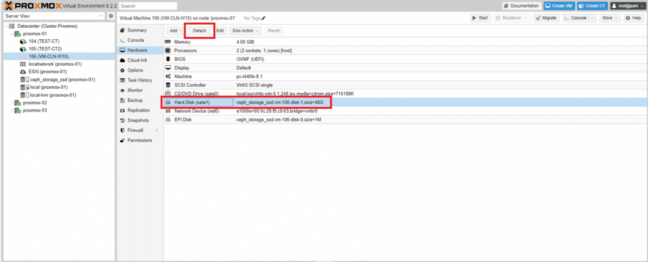Click the proxmox-03 node icon
The image size is (648, 262).
[18, 111]
